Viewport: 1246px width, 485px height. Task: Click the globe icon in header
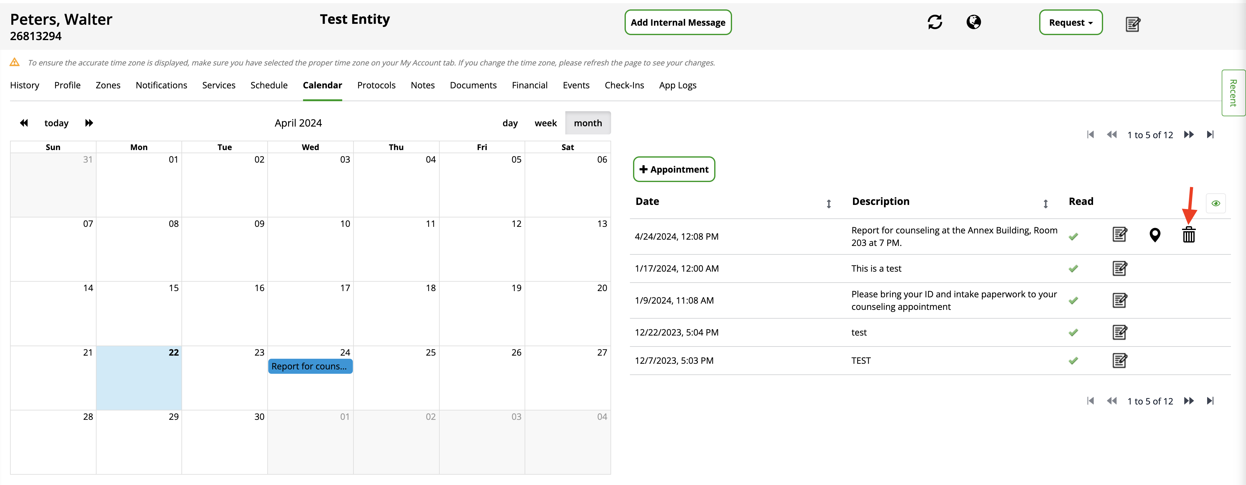click(x=973, y=22)
